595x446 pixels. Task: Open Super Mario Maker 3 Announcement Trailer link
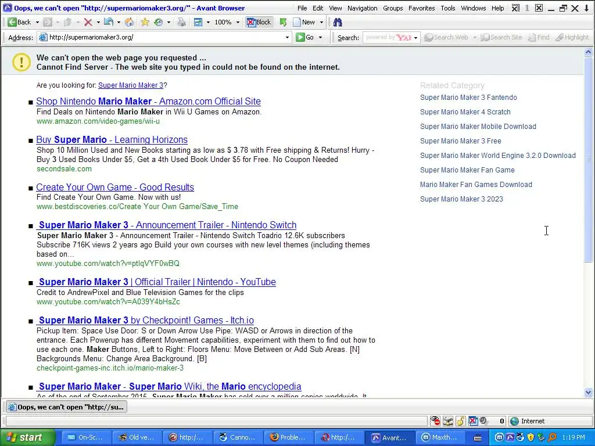[166, 225]
